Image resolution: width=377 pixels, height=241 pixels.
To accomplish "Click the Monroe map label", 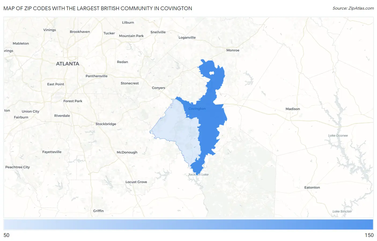I will (233, 50).
